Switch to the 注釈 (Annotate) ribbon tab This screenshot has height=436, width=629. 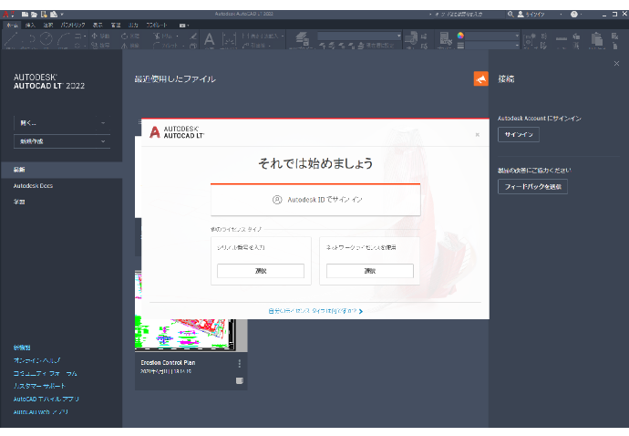point(47,25)
